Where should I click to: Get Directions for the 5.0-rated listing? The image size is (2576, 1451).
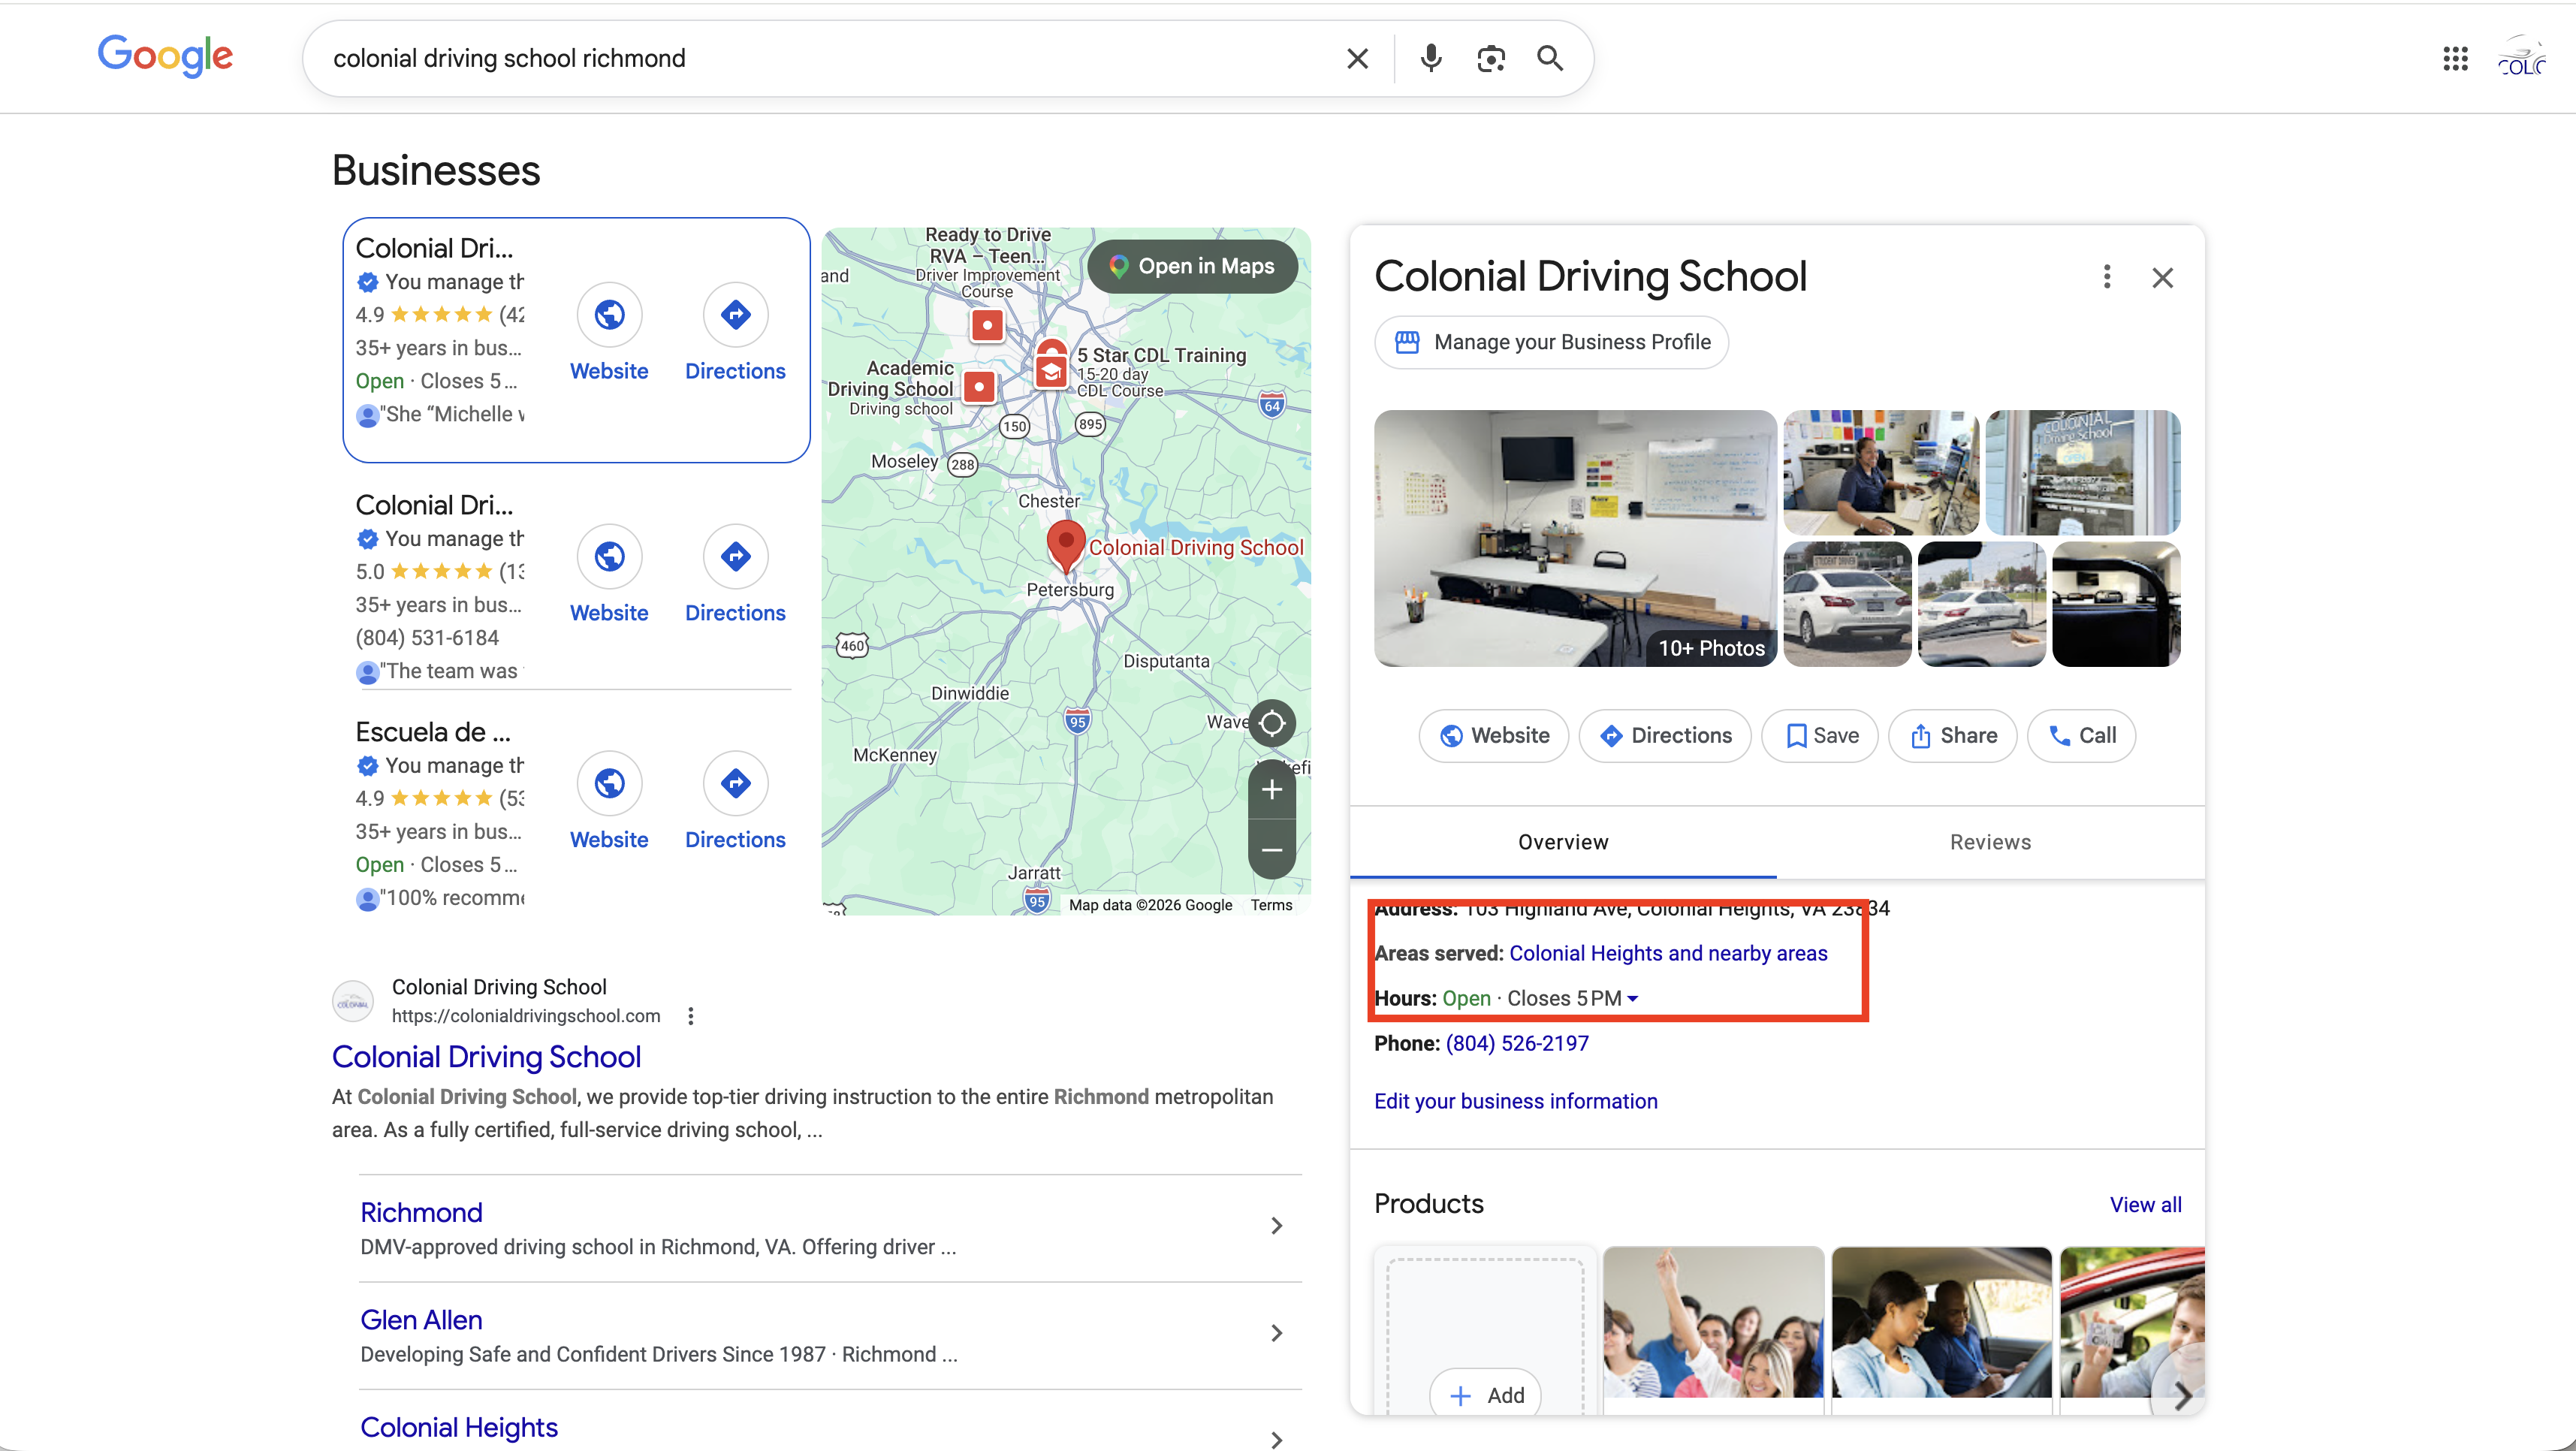click(x=735, y=576)
